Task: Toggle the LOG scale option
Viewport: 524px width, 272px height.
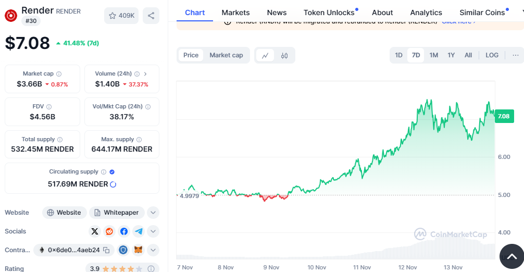Action: coord(492,55)
